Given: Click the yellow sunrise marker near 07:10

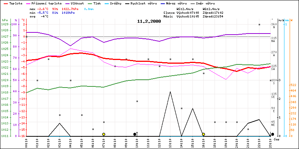Looking at the screenshot, I should 104,134.
